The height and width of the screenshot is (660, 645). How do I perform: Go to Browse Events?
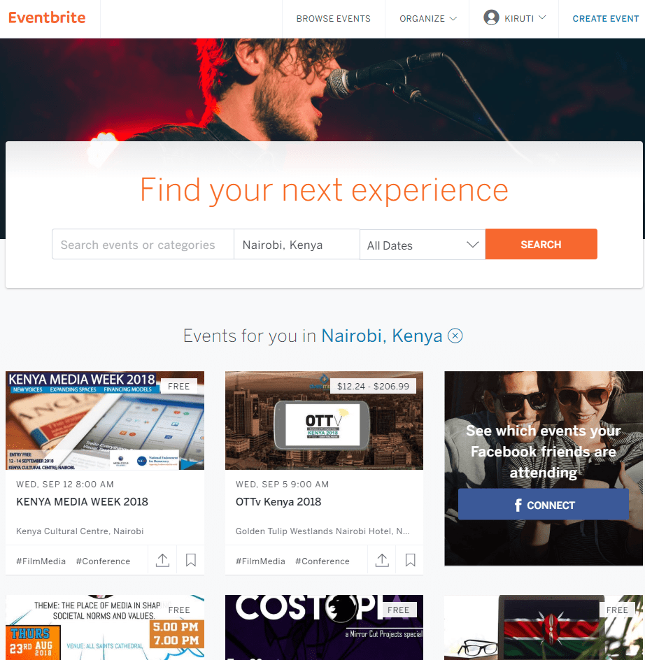tap(333, 18)
